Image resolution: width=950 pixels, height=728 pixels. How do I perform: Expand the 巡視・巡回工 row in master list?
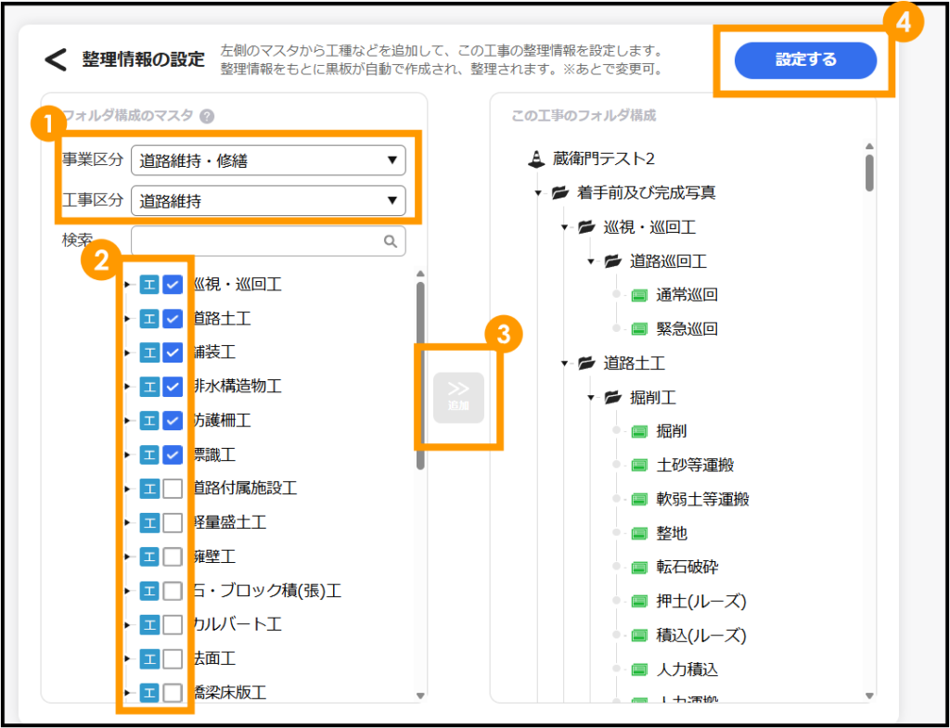click(127, 284)
